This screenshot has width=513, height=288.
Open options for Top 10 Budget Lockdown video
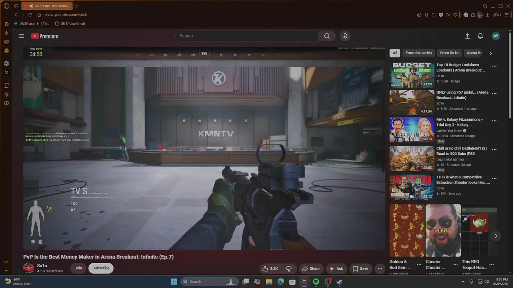[494, 66]
